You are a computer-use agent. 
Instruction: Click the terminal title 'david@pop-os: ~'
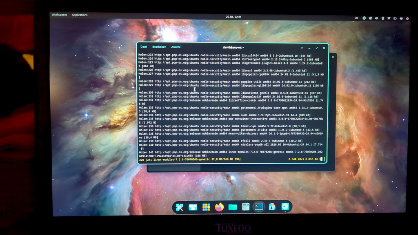tap(233, 47)
